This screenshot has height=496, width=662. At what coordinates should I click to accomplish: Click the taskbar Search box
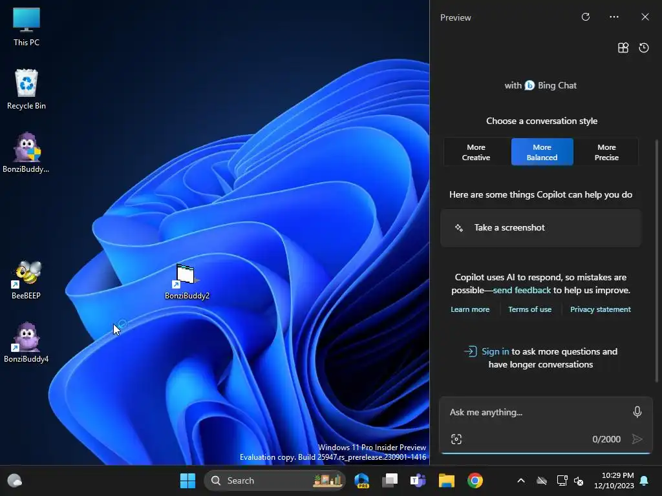pyautogui.click(x=275, y=480)
